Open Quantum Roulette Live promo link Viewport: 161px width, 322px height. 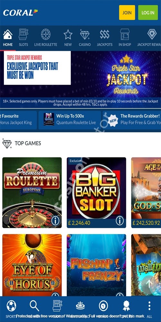click(70, 119)
